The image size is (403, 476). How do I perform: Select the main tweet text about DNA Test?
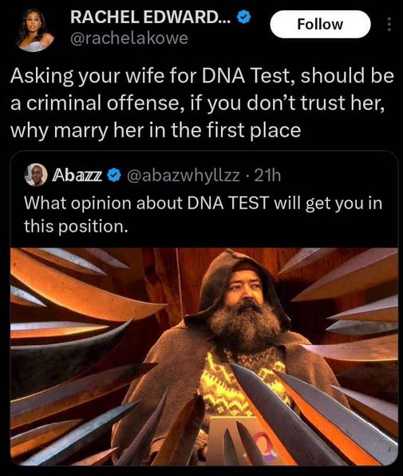(x=202, y=102)
